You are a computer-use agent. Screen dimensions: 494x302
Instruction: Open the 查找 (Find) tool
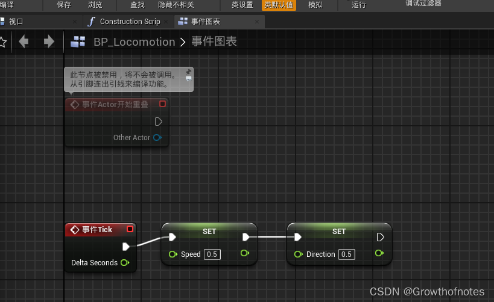pyautogui.click(x=138, y=5)
